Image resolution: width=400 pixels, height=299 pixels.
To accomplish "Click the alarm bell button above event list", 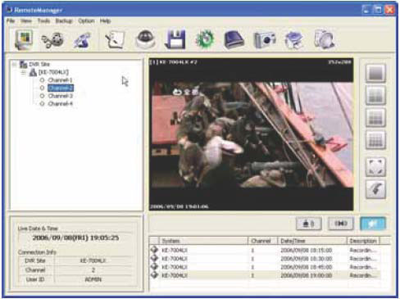I will 308,224.
